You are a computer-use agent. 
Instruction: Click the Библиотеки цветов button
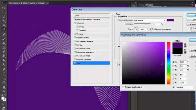point(193,56)
